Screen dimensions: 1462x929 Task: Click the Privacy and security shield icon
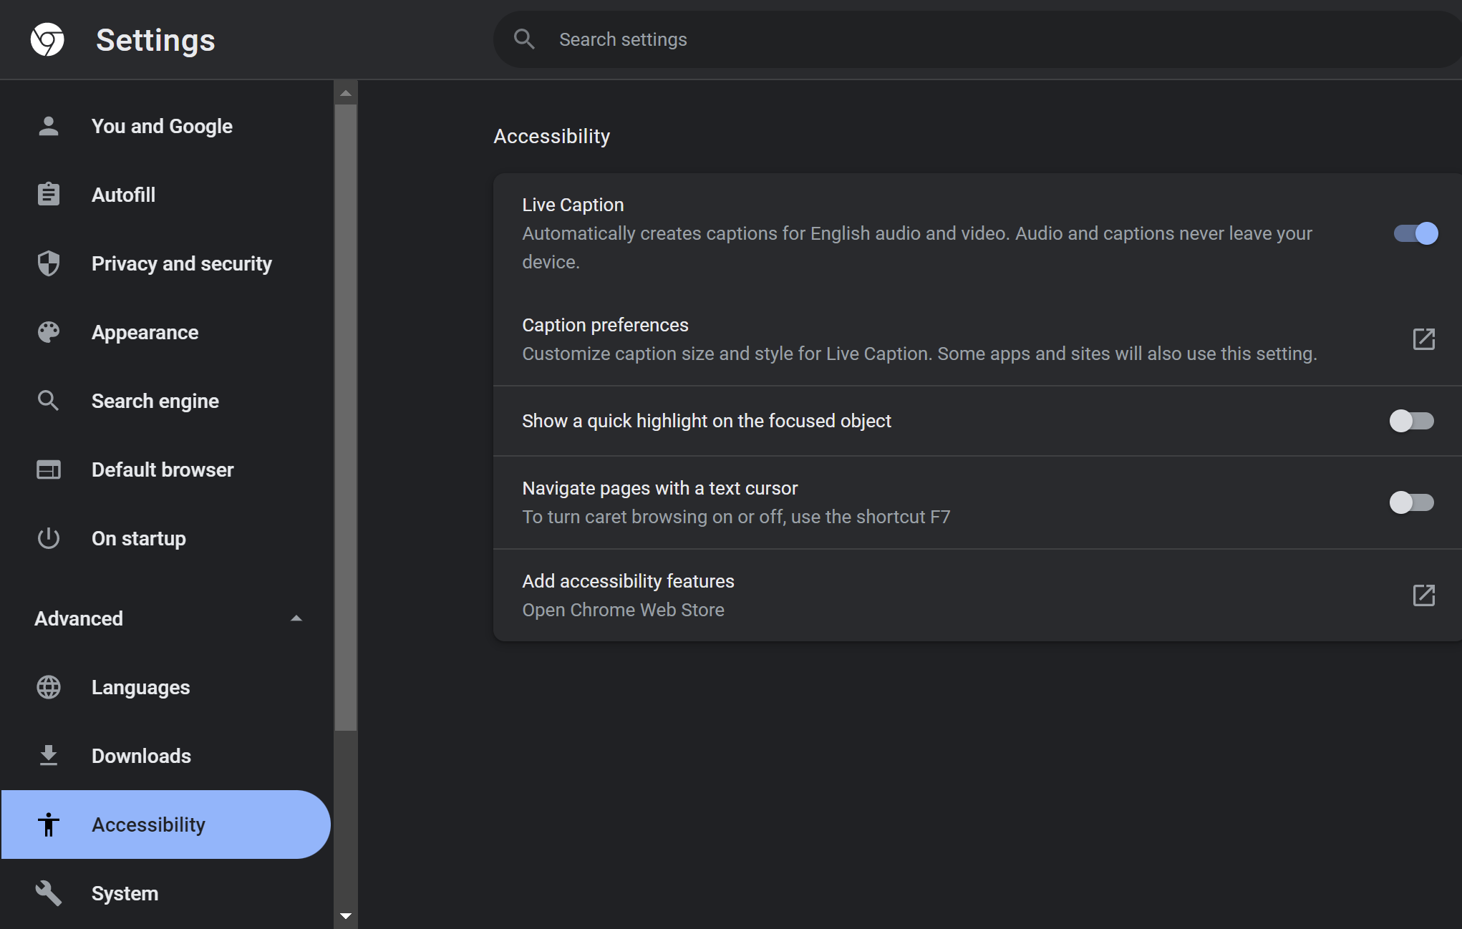(49, 263)
